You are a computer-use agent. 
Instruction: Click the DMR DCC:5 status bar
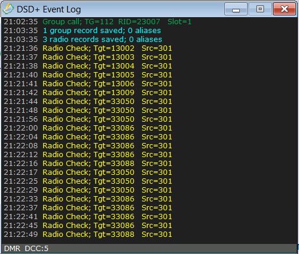tap(149, 249)
